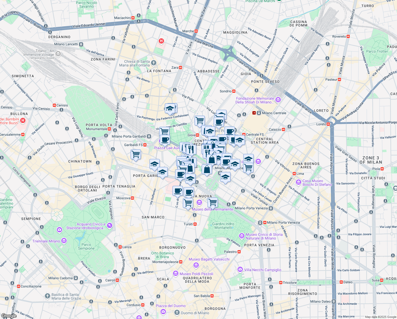Select the Palestro station label

[x=230, y=252]
